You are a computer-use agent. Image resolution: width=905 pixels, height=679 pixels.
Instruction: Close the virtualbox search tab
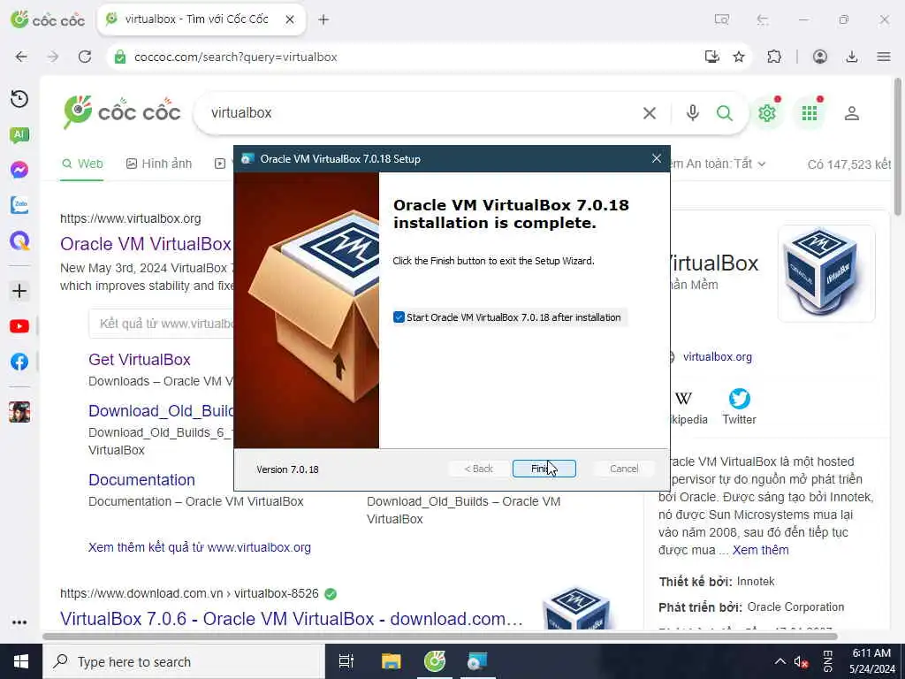point(290,19)
